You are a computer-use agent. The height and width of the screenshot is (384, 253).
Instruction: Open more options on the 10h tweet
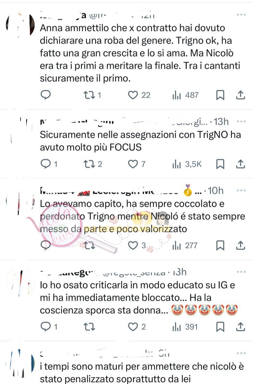(x=241, y=191)
